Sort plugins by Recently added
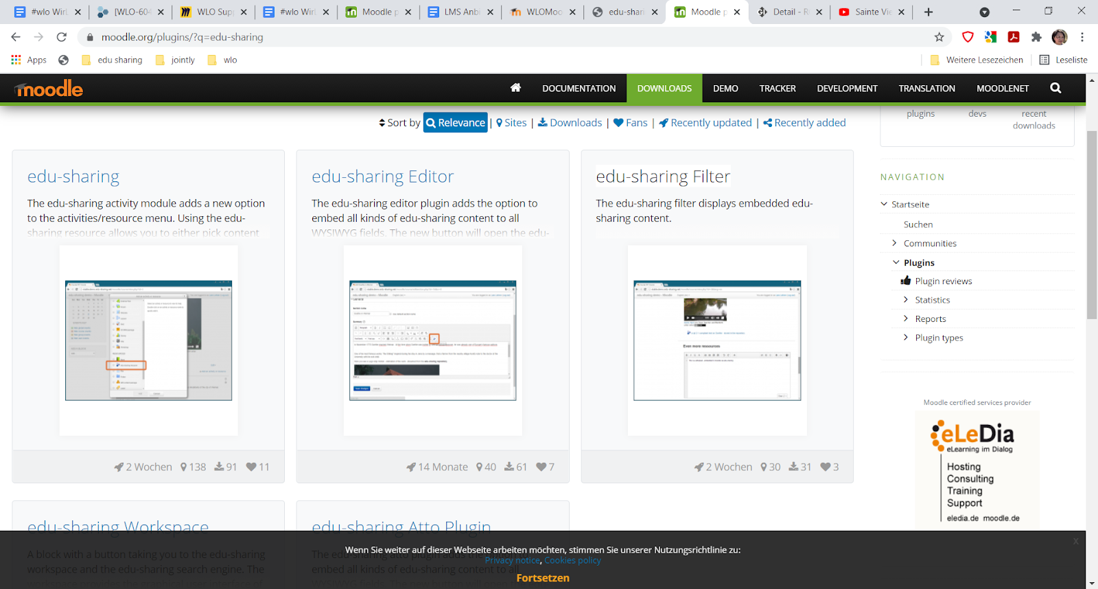Viewport: 1098px width, 589px height. pyautogui.click(x=804, y=122)
